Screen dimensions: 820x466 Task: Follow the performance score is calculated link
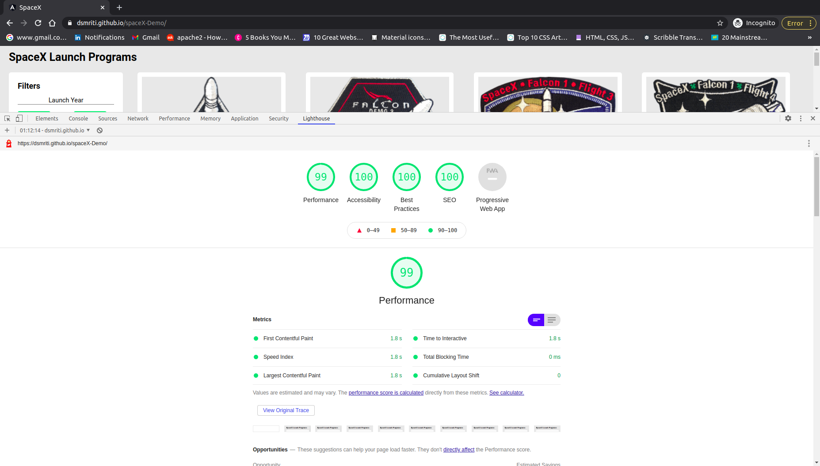386,393
